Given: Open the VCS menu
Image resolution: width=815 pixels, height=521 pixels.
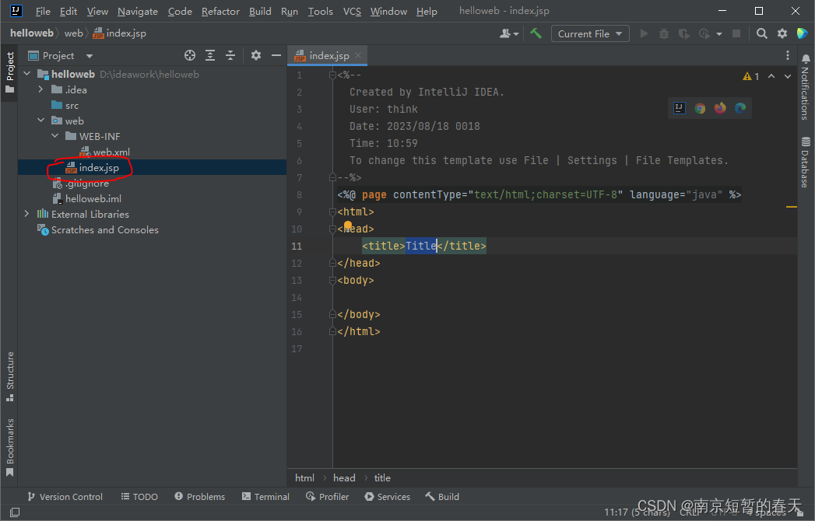Looking at the screenshot, I should [x=352, y=12].
